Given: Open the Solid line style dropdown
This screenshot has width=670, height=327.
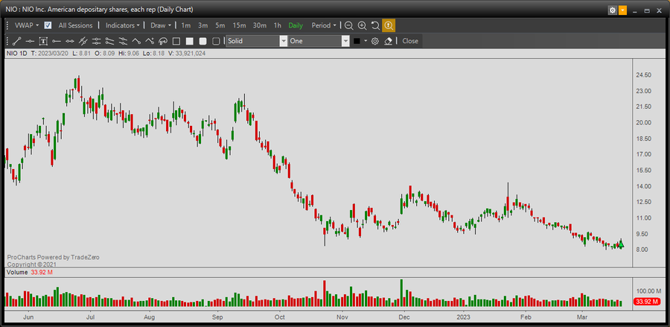Looking at the screenshot, I should click(x=257, y=41).
